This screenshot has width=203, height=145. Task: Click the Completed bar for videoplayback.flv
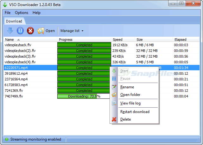[x=84, y=45]
